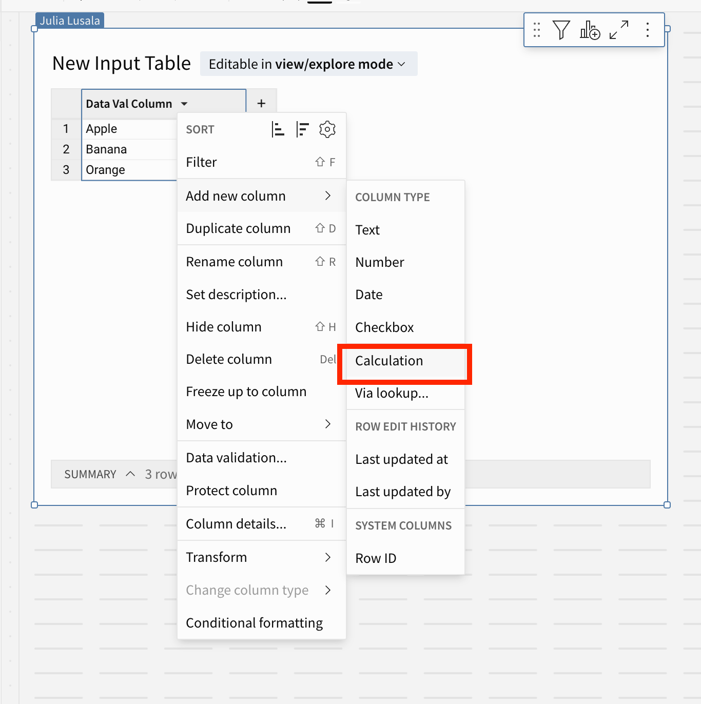Open the Editable in view/explore mode dropdown
Screen dimensions: 701x704
308,64
